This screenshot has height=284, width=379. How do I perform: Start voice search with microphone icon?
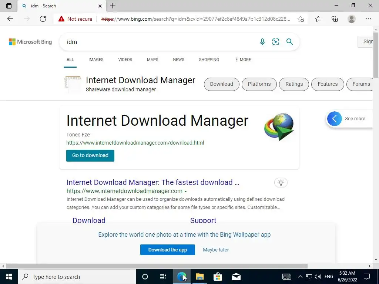click(x=262, y=42)
